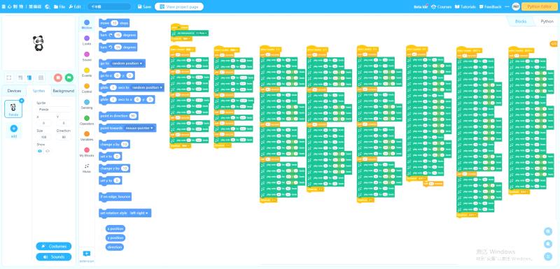Stop the program with the red button
This screenshot has height=269, width=560.
[58, 78]
